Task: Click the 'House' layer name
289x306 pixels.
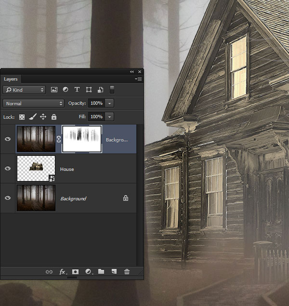Action: [x=67, y=169]
